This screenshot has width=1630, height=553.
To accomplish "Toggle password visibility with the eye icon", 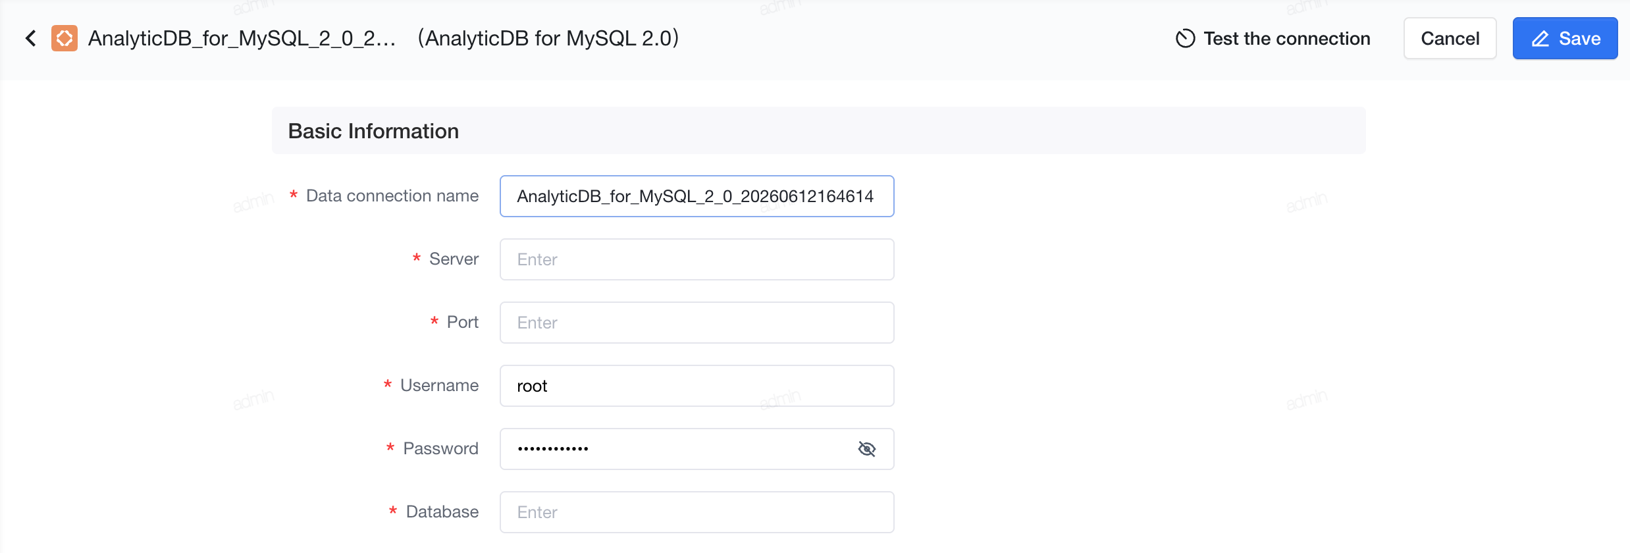I will click(867, 449).
